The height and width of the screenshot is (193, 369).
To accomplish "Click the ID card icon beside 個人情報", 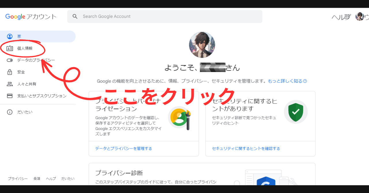I will pyautogui.click(x=10, y=48).
